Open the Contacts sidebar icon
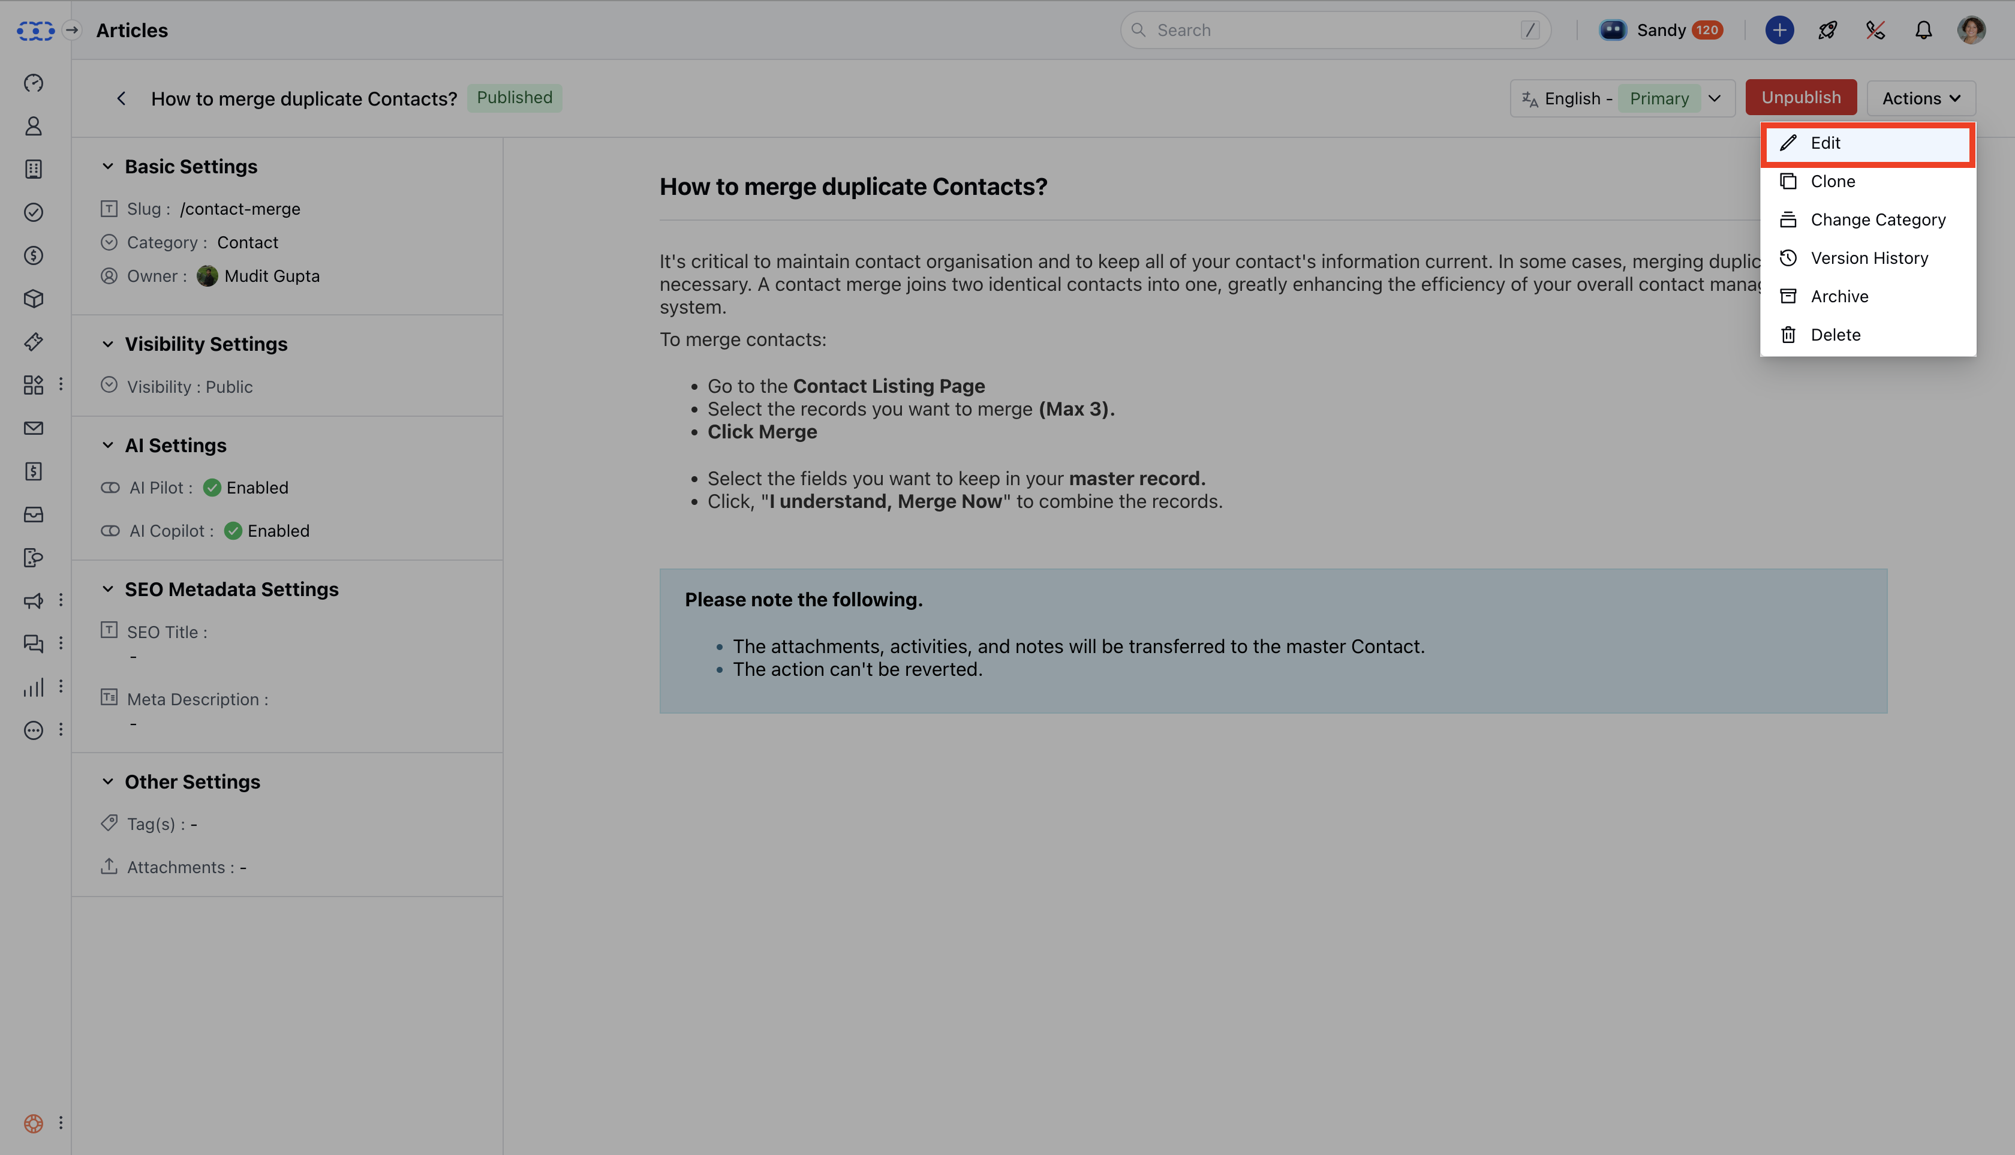The image size is (2015, 1155). pos(34,126)
